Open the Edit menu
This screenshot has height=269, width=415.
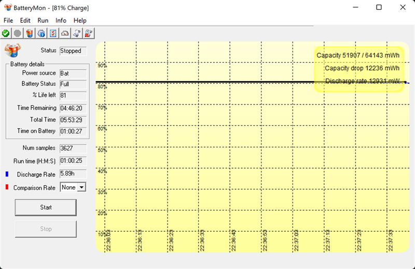[25, 20]
